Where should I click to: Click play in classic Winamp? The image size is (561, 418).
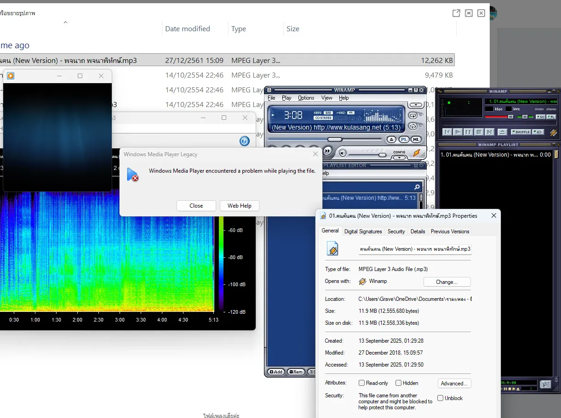click(458, 132)
